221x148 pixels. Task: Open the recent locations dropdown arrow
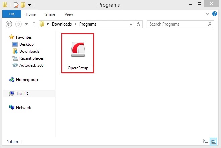(26, 24)
